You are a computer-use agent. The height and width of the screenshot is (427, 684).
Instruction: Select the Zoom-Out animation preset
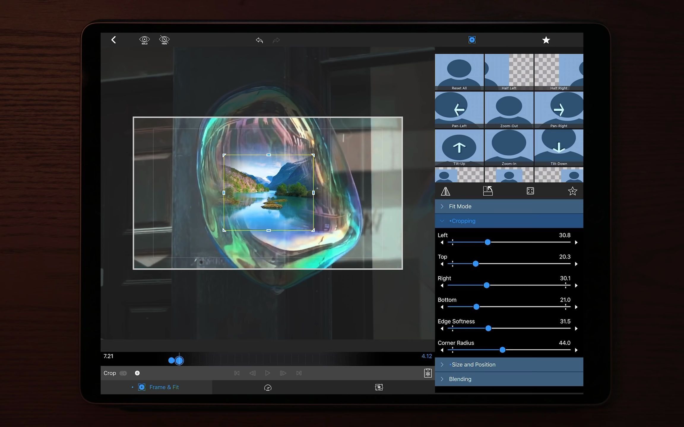tap(508, 109)
